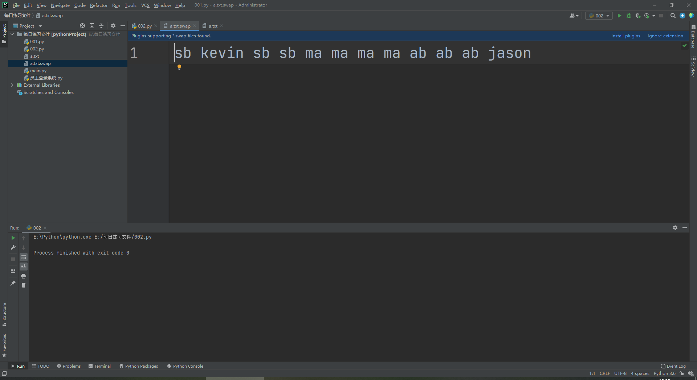Hide the Run tool window
Screen dimensions: 697x380
point(685,228)
